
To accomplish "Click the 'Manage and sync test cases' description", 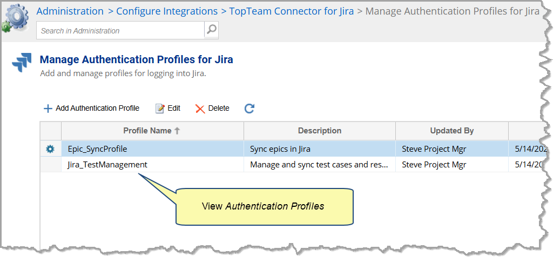I will 319,165.
